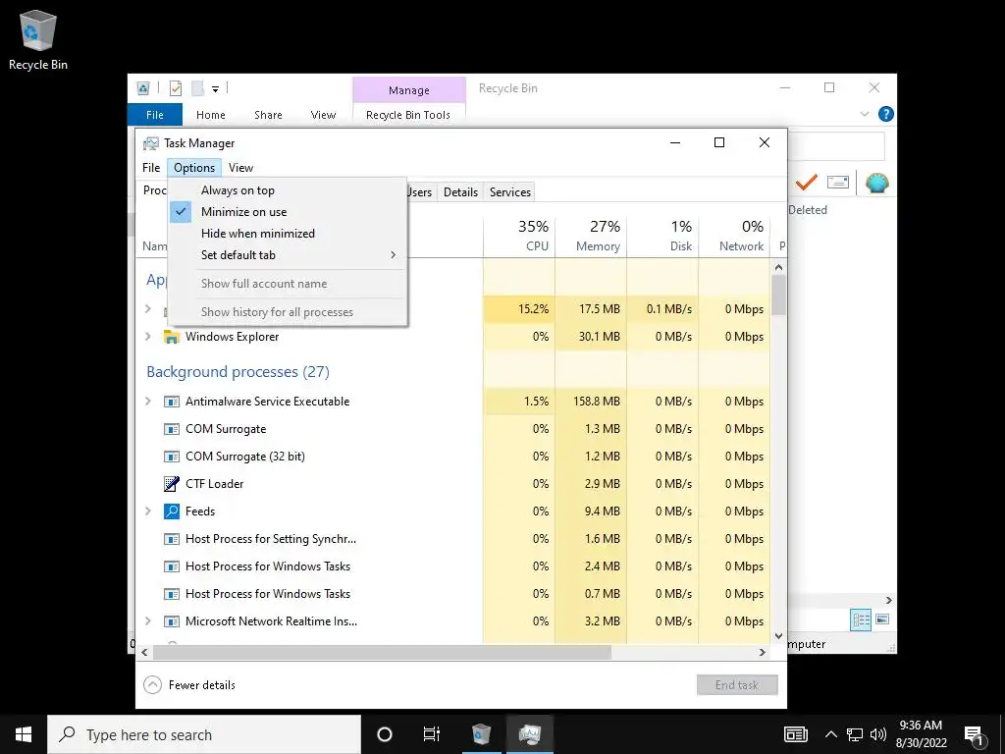Open Task Manager View menu
Screen dimensions: 1005x754
pos(241,167)
